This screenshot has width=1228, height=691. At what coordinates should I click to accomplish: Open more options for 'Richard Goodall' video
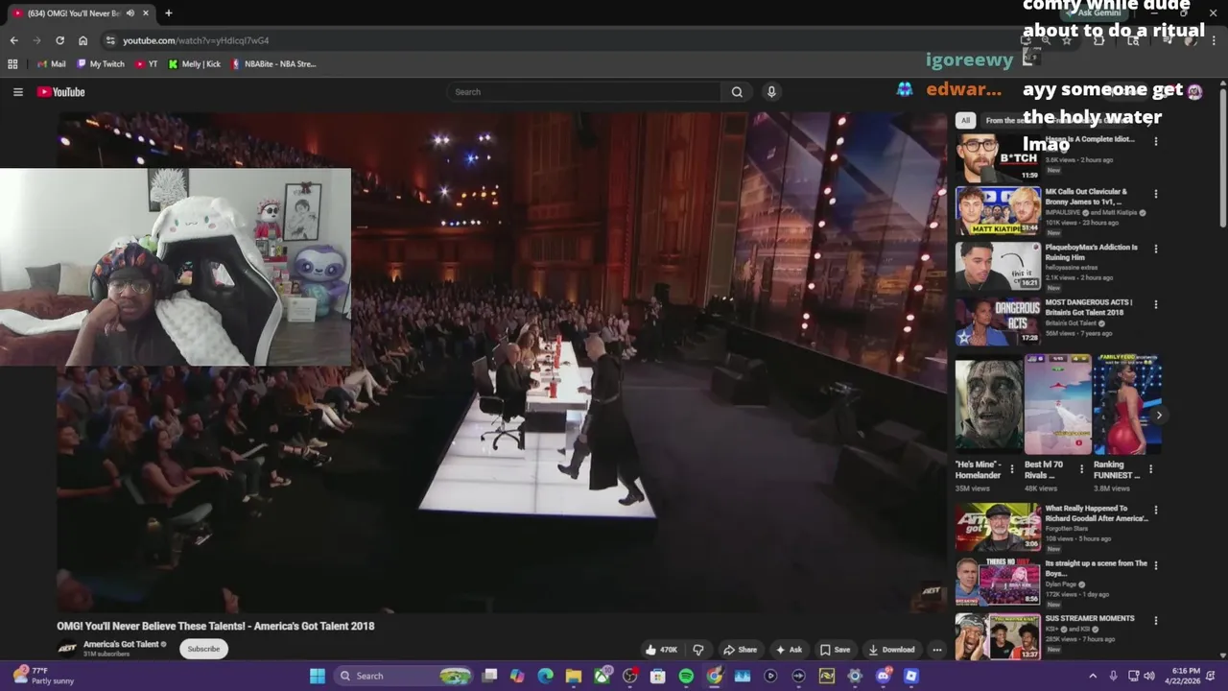(1155, 511)
